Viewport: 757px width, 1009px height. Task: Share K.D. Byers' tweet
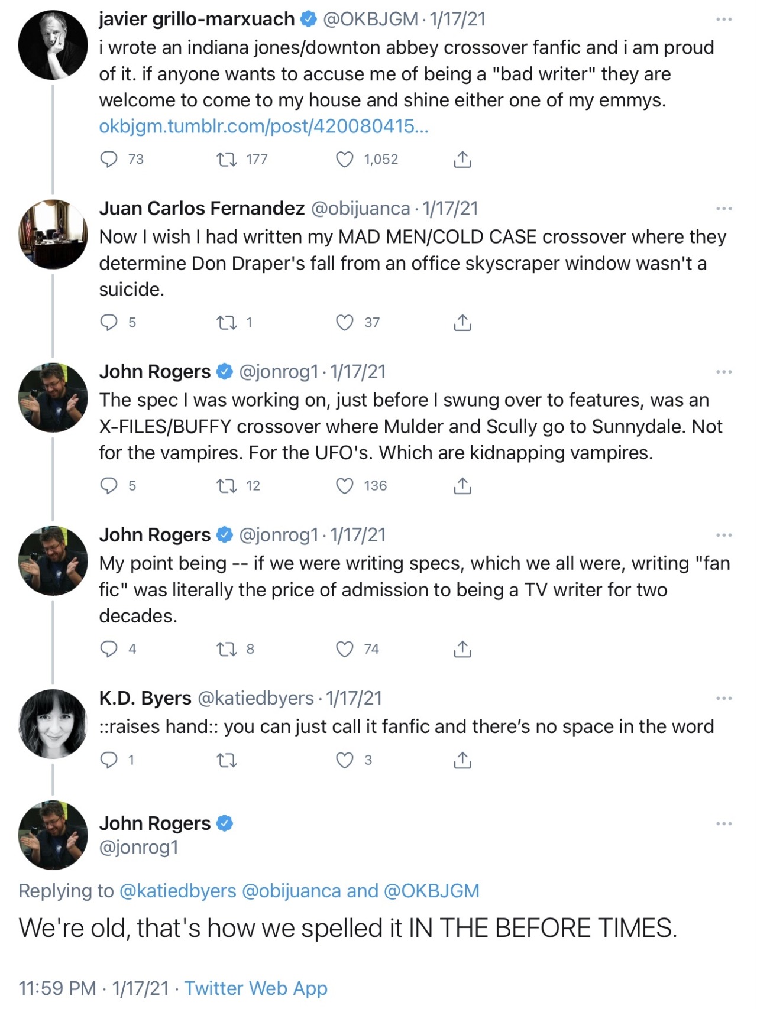462,760
